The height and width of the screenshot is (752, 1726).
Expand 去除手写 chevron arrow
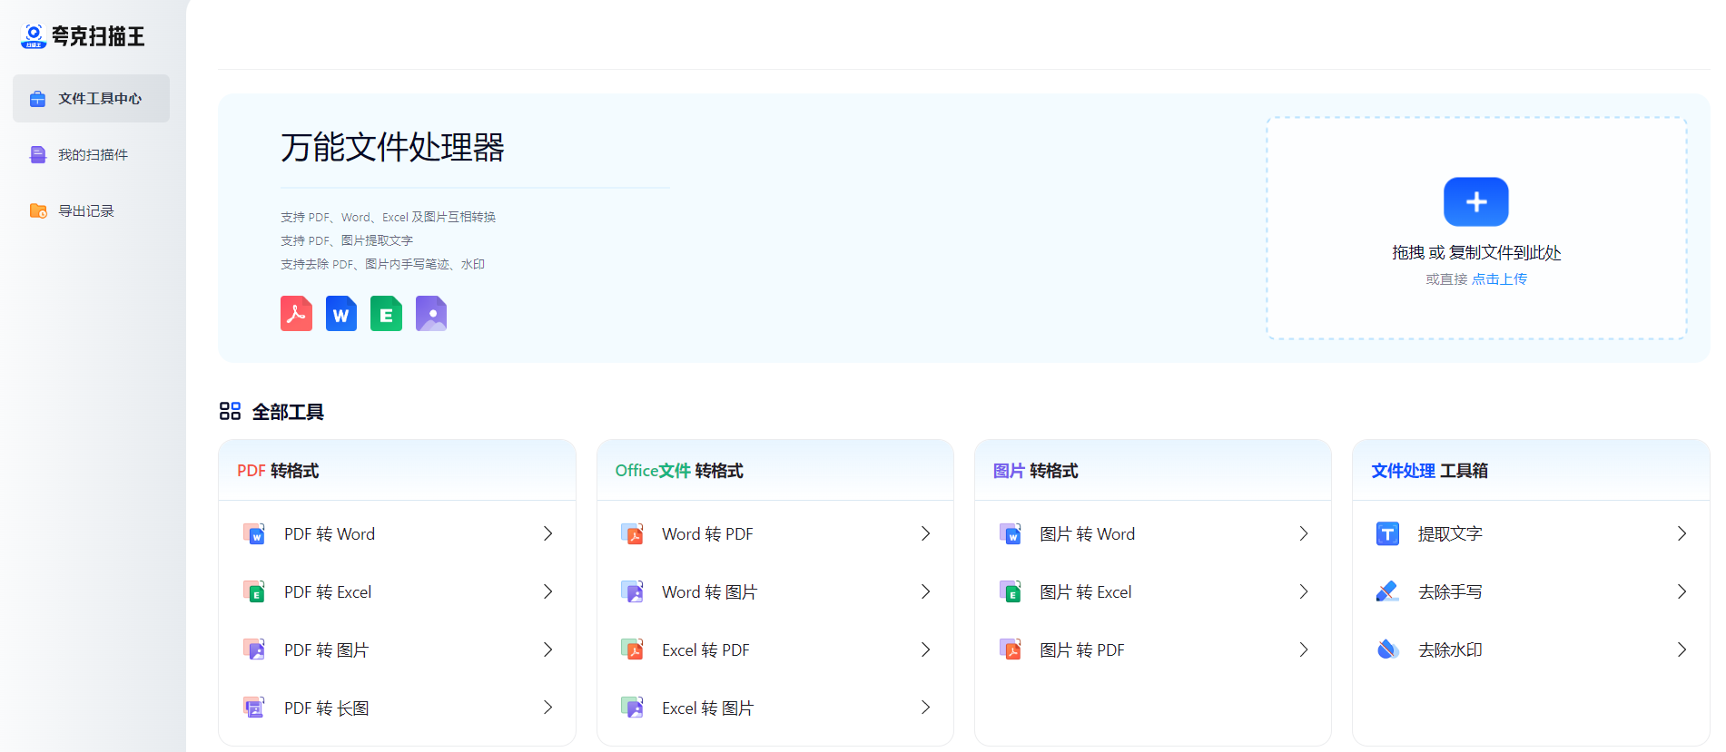pyautogui.click(x=1682, y=591)
